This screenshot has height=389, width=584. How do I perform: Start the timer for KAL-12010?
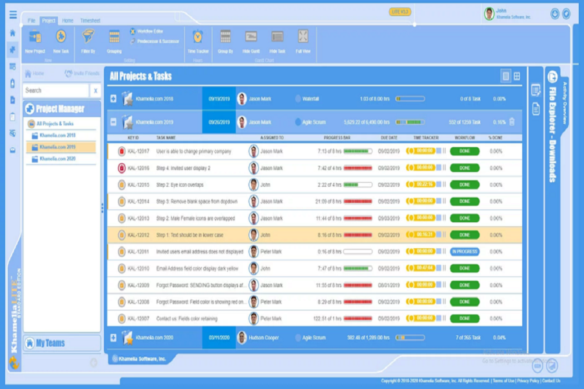click(x=411, y=268)
